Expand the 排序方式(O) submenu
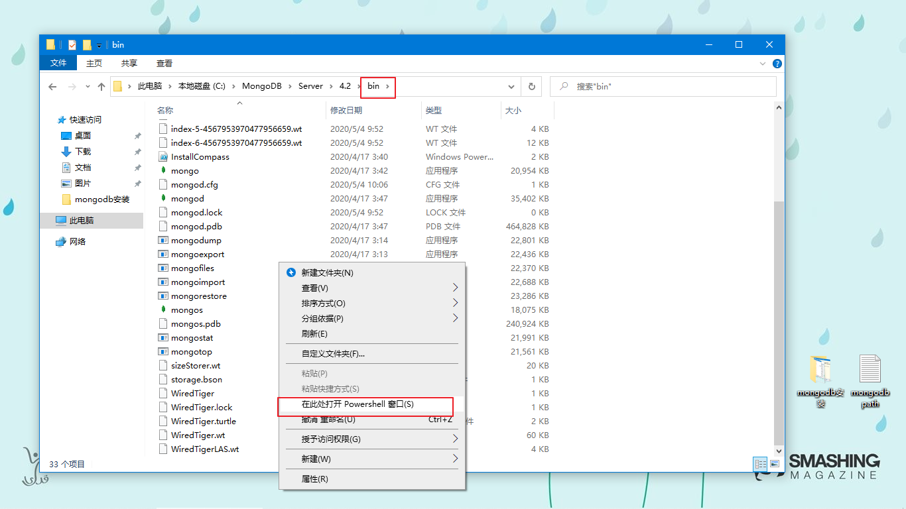 point(456,303)
